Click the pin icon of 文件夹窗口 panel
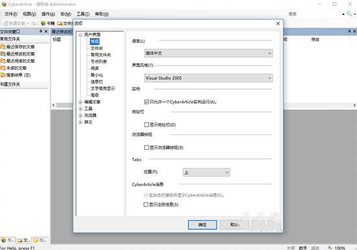The height and width of the screenshot is (250, 357). (41, 31)
